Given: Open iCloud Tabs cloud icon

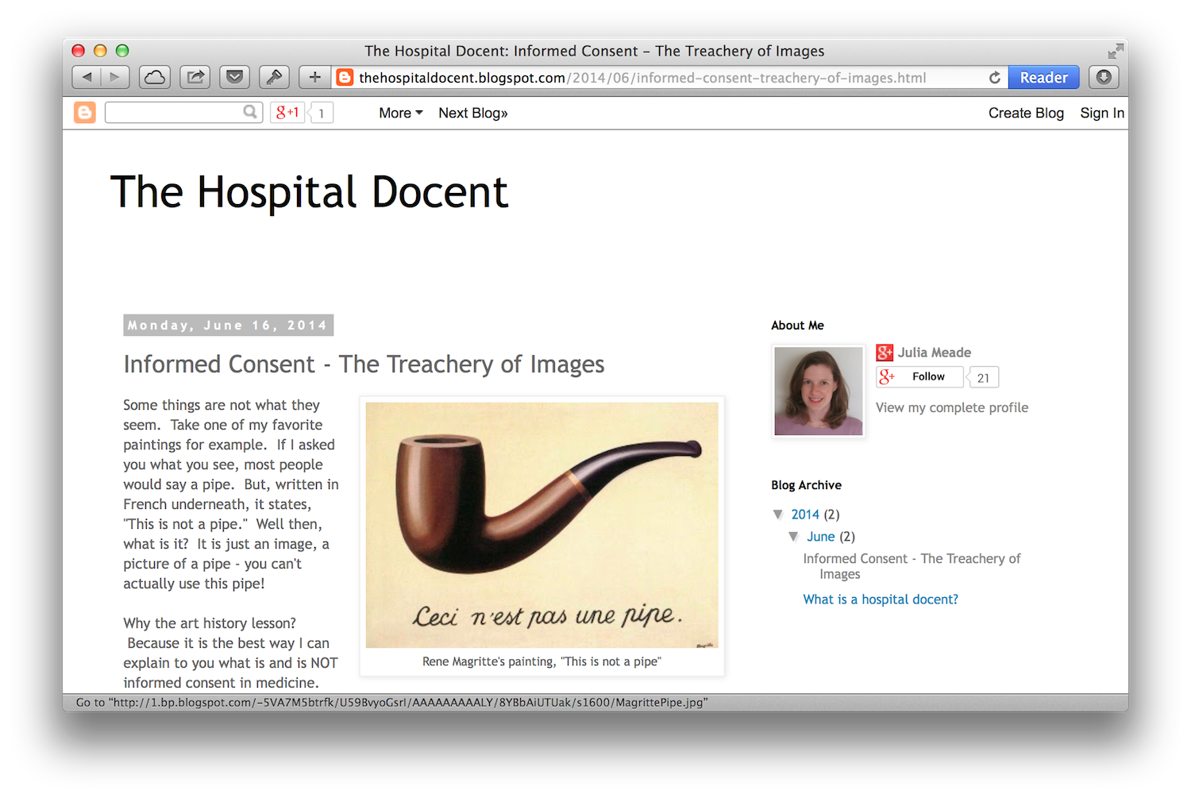Looking at the screenshot, I should point(155,77).
